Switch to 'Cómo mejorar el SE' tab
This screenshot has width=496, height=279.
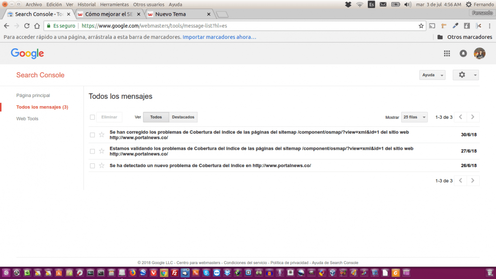pyautogui.click(x=109, y=14)
